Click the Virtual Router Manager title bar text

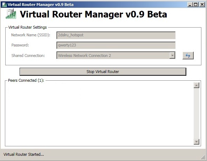pos(40,5)
